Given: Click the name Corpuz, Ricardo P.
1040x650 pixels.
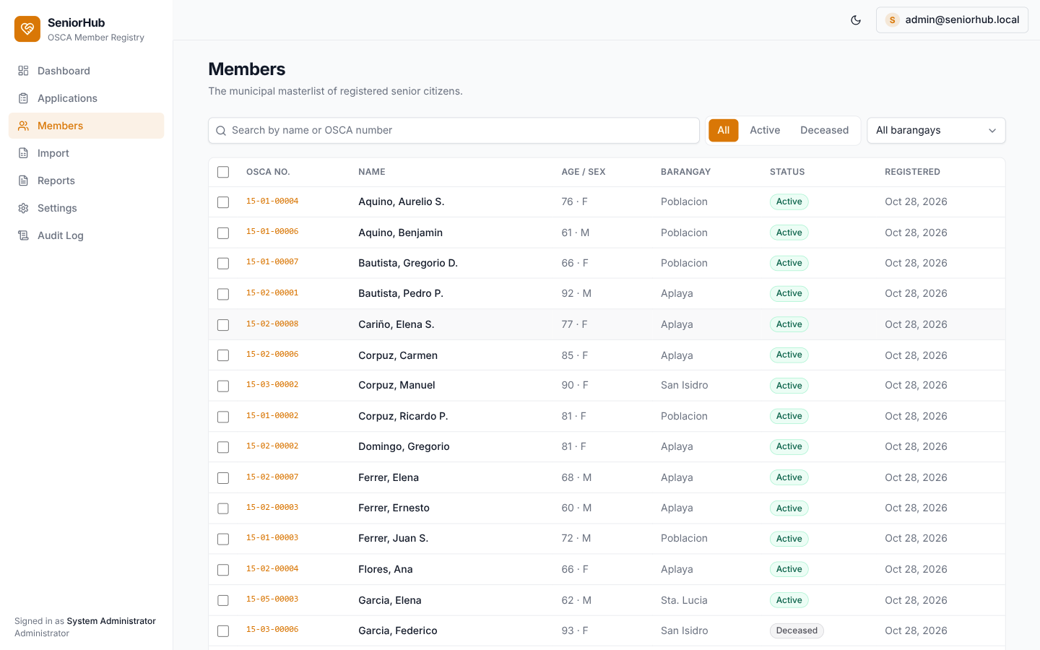Looking at the screenshot, I should (x=403, y=416).
